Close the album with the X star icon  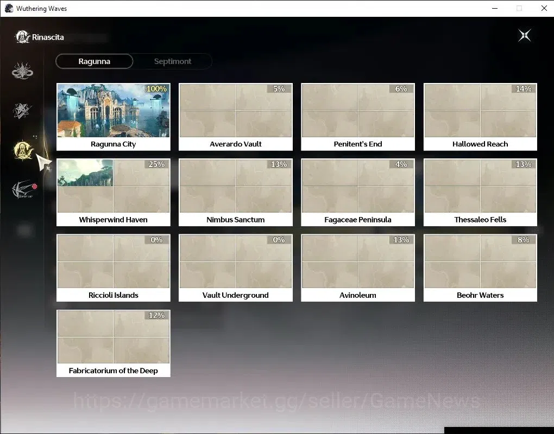click(524, 35)
